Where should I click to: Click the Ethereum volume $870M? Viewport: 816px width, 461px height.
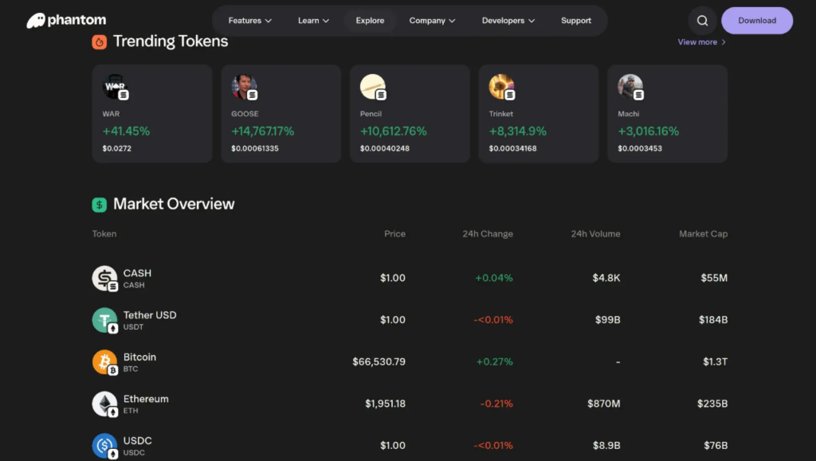604,404
